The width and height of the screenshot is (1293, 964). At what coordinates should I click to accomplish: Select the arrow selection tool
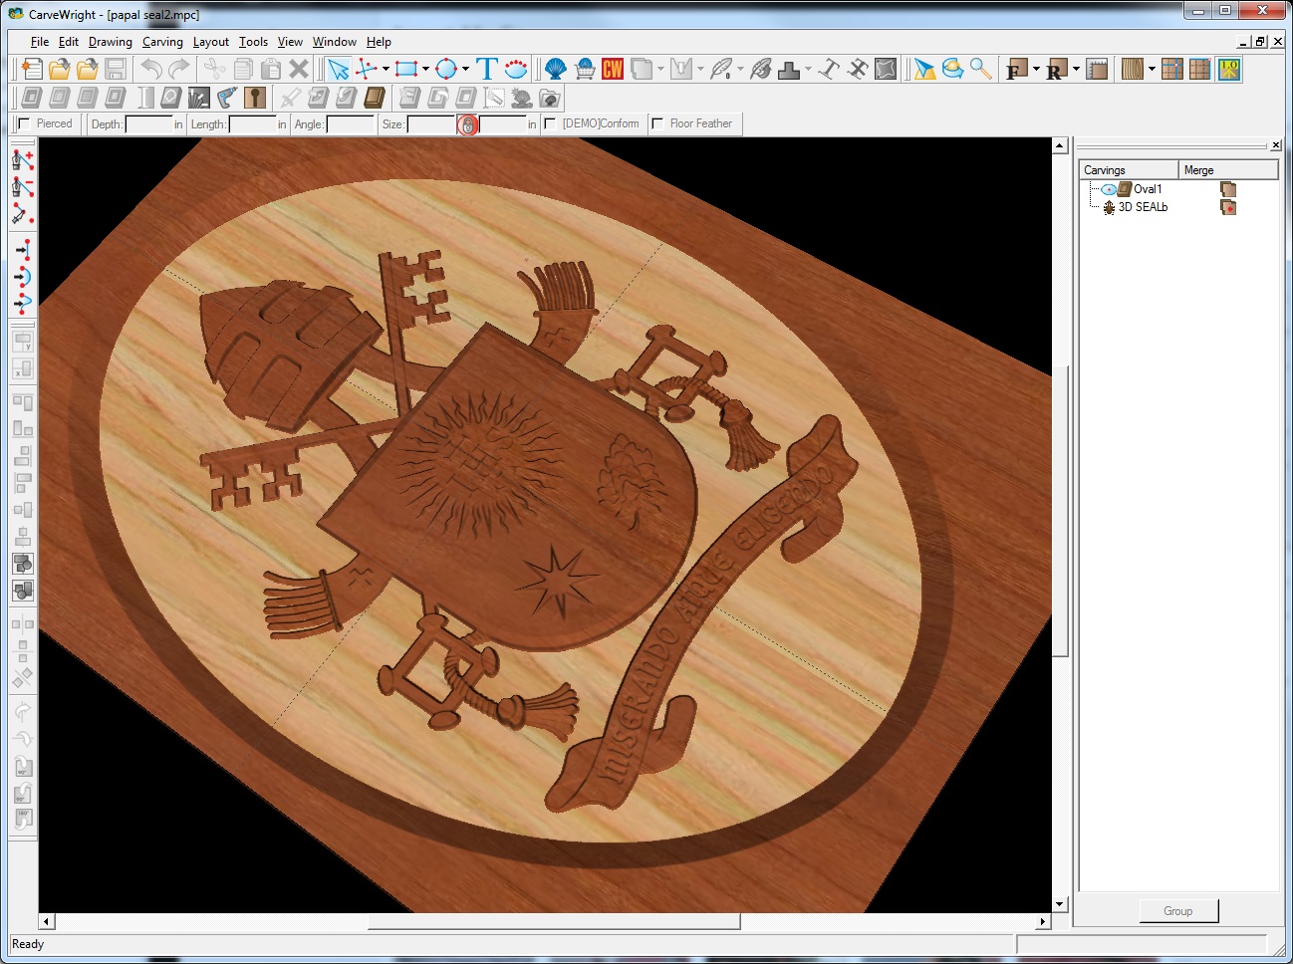pos(339,69)
